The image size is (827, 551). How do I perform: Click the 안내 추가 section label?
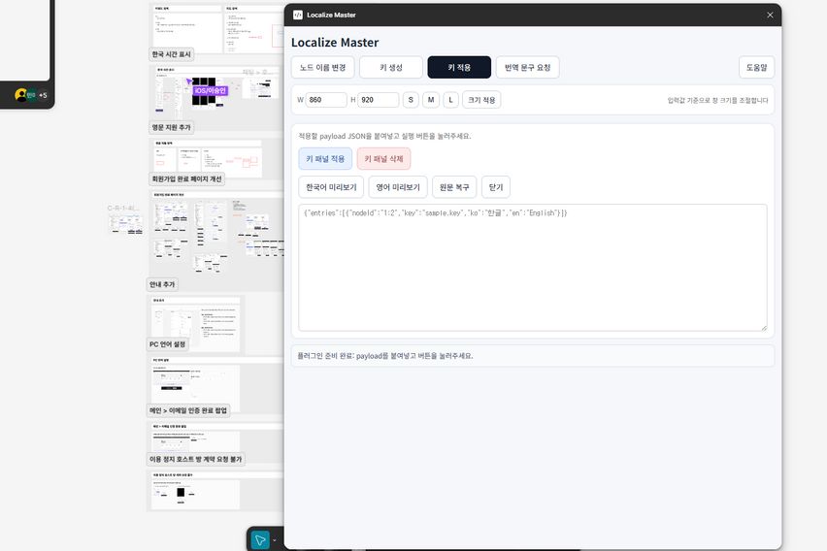pos(162,284)
